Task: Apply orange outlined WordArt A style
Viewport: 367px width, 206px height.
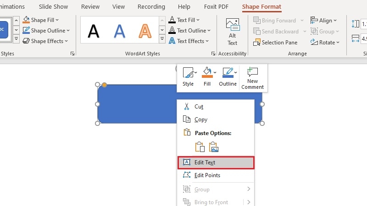Action: (x=145, y=31)
